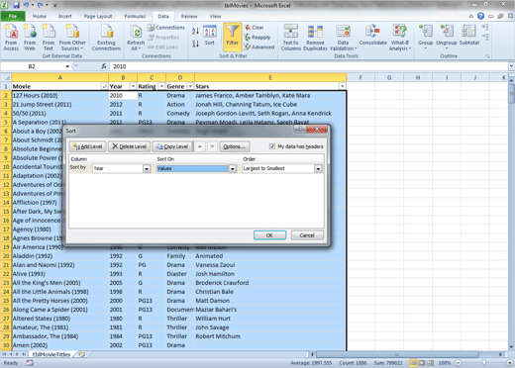This screenshot has height=368, width=515.
Task: Click zoom out minus button
Action: [459, 363]
